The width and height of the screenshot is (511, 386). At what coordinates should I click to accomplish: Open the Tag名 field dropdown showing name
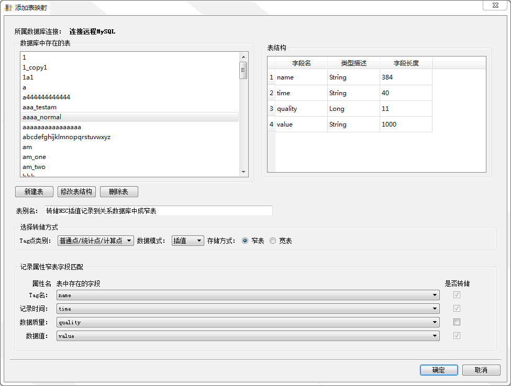pyautogui.click(x=248, y=295)
